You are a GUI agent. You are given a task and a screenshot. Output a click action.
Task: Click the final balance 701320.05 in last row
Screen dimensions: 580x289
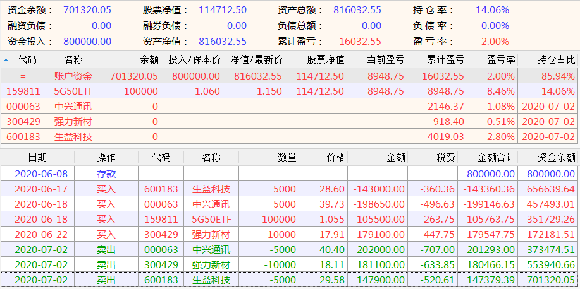click(551, 280)
